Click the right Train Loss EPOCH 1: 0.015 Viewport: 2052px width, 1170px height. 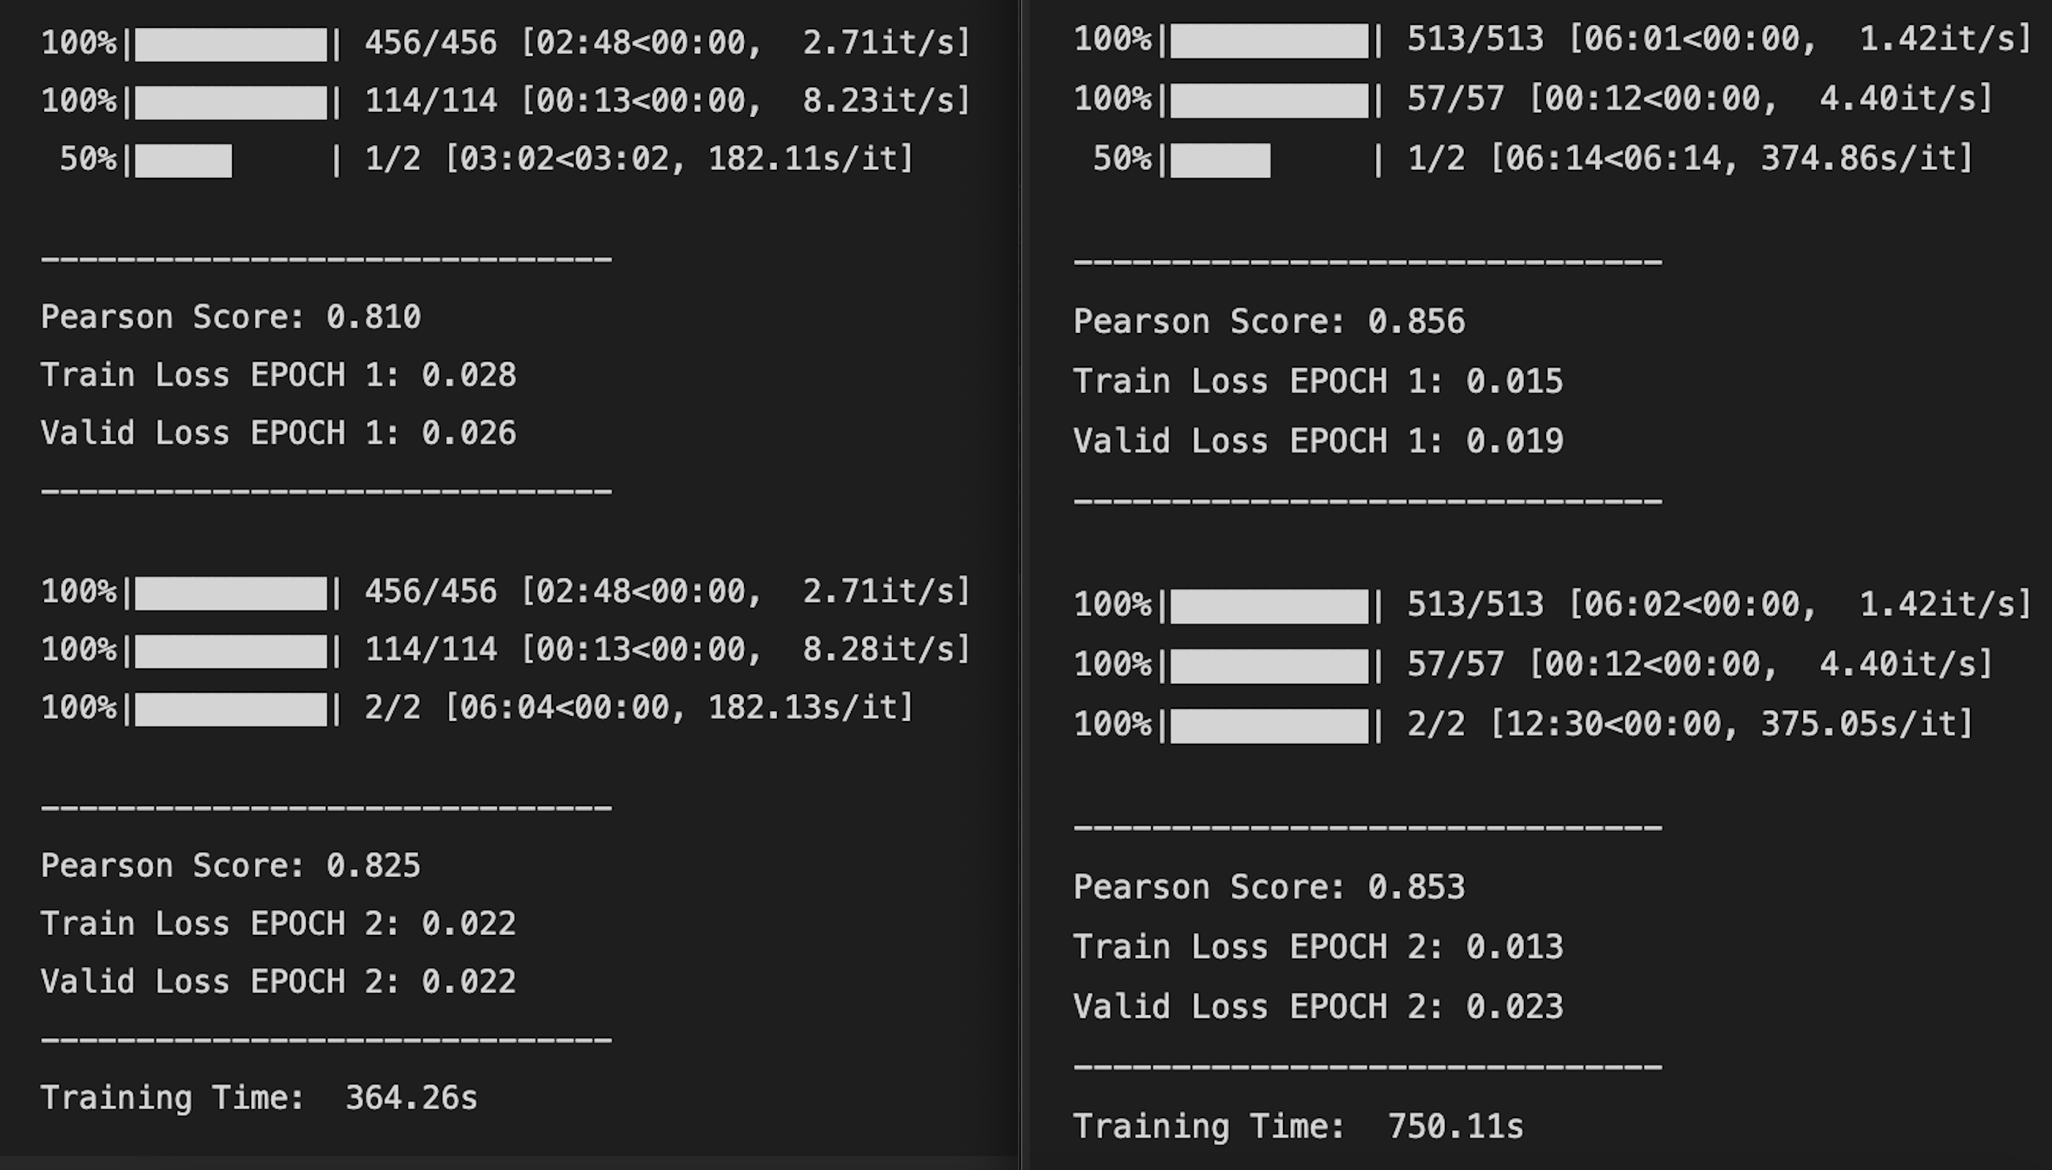(x=1318, y=381)
